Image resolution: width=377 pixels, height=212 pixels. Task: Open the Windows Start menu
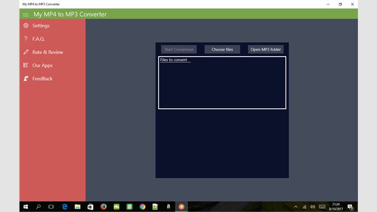[26, 206]
